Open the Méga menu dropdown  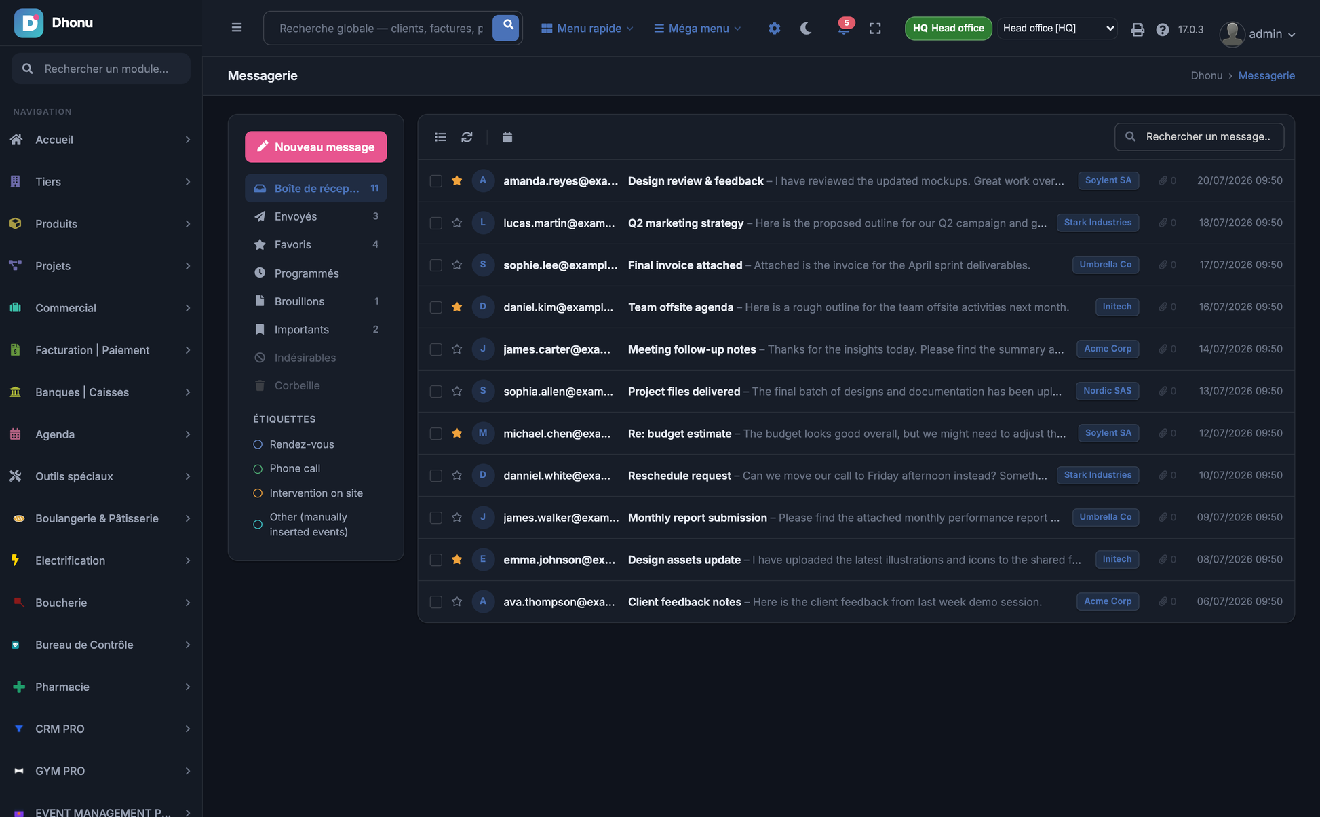[697, 28]
